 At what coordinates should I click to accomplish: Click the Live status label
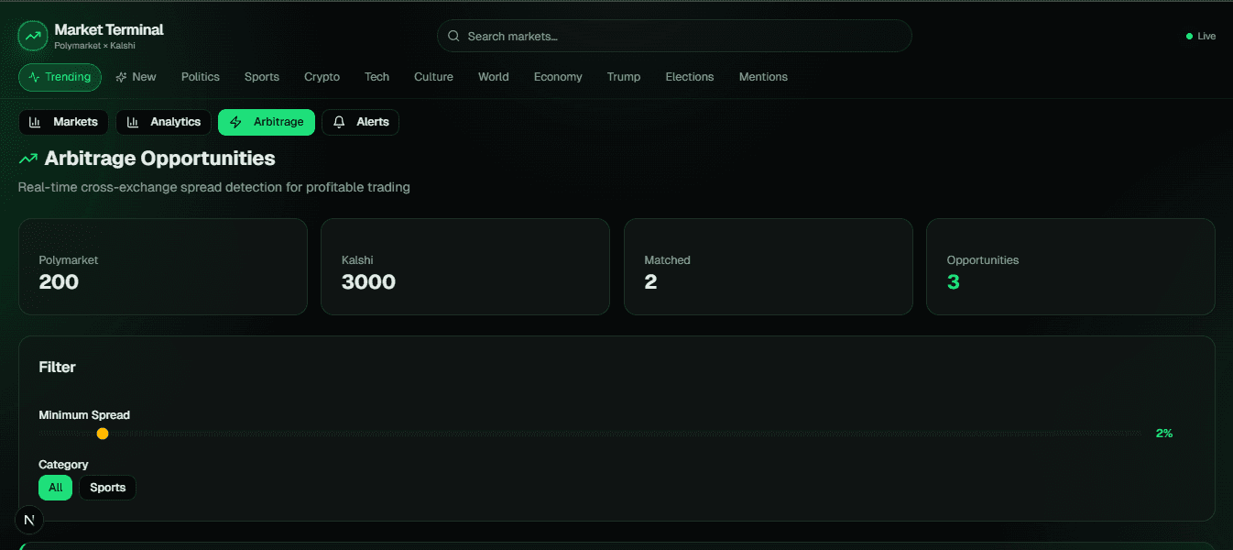(1206, 37)
